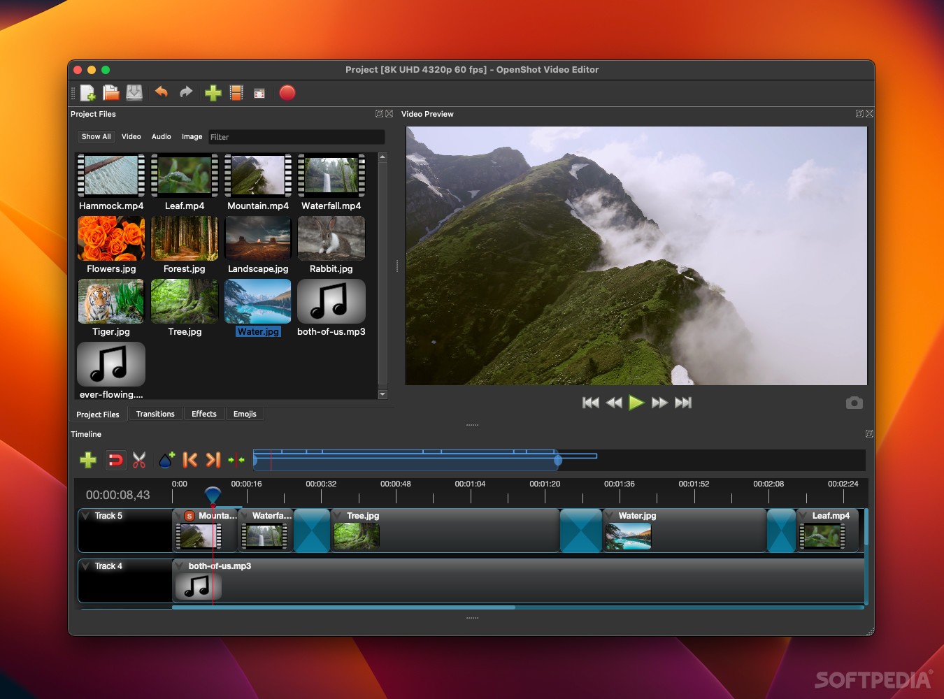
Task: Center timeline on playhead icon
Action: tap(236, 460)
